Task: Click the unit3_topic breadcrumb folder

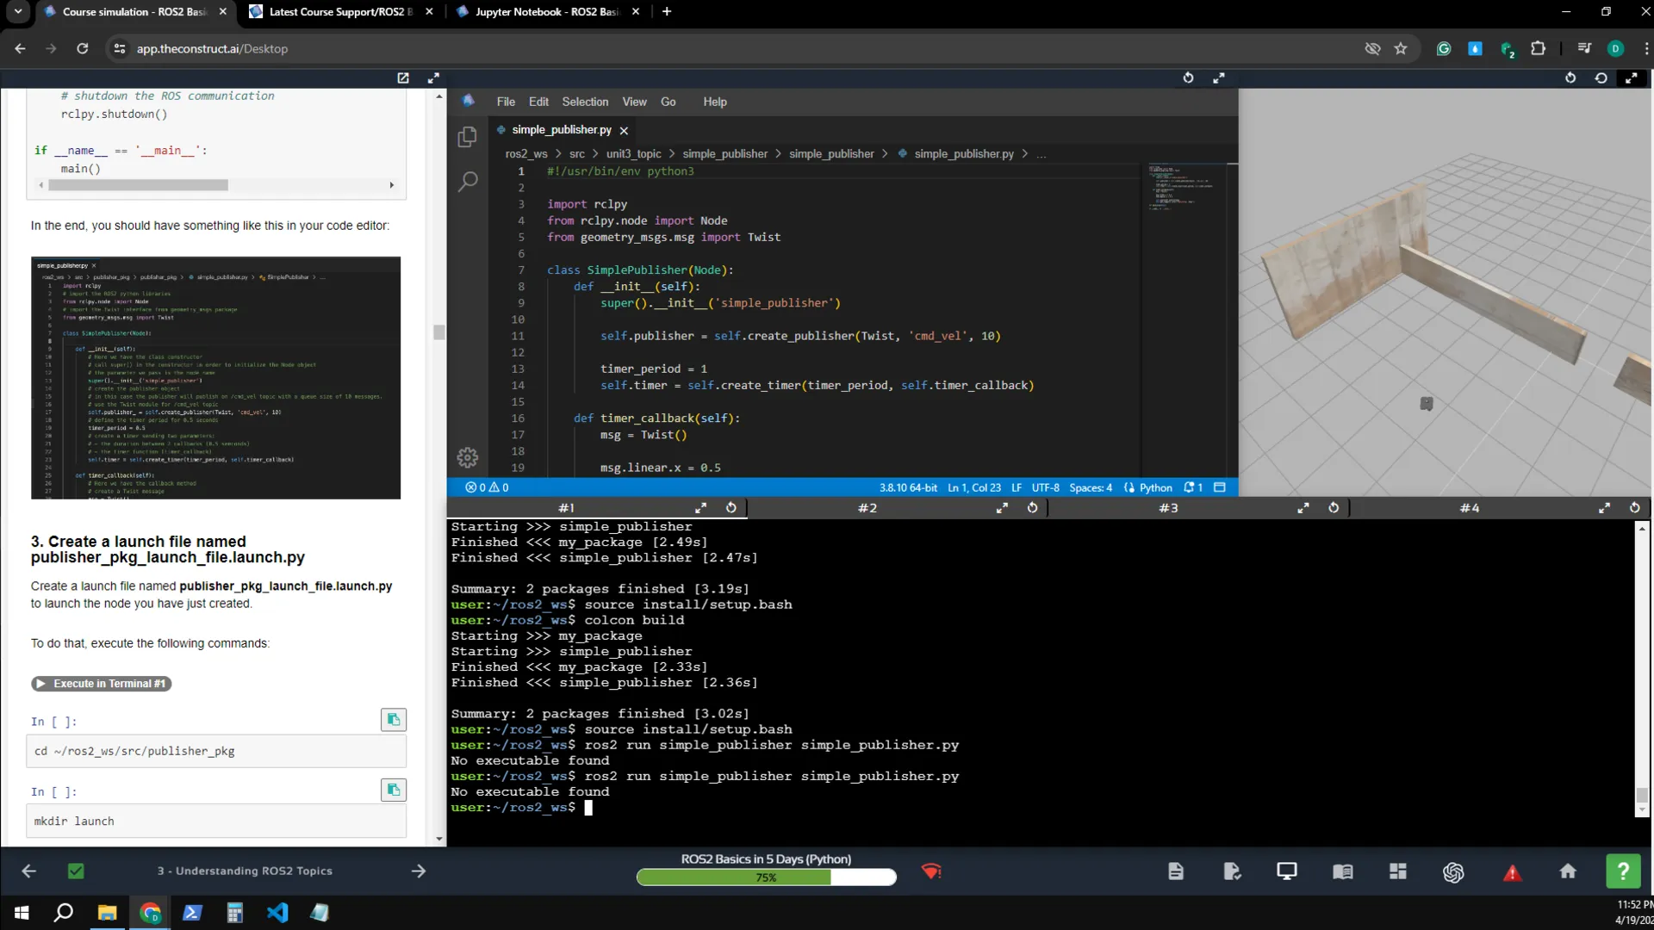Action: [633, 154]
